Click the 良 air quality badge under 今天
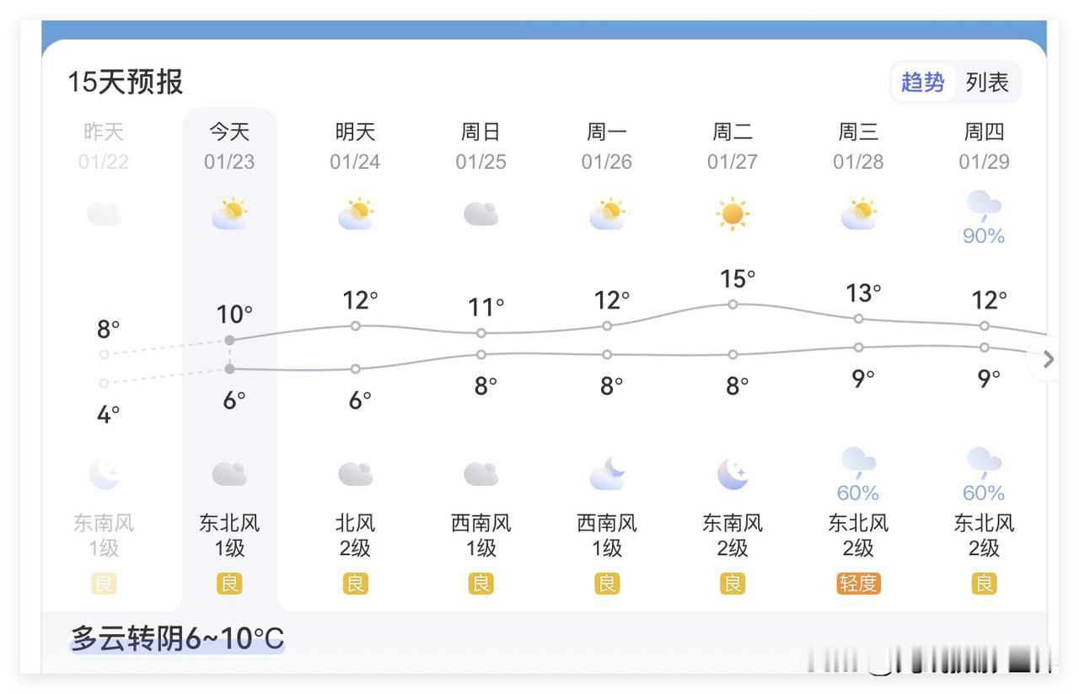The height and width of the screenshot is (694, 1079). (228, 582)
